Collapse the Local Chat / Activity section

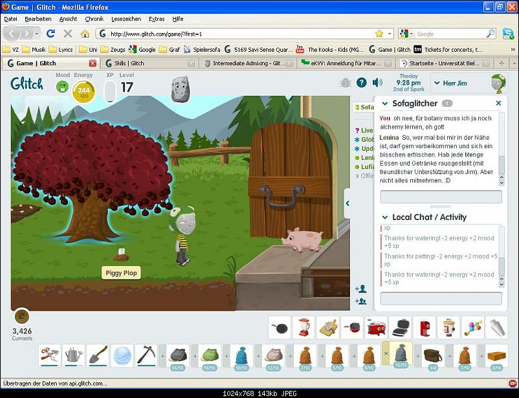(384, 217)
